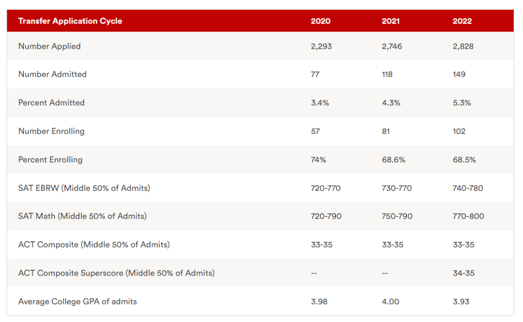Click the 2,828 applied value for 2022
Image resolution: width=523 pixels, height=322 pixels.
[463, 46]
